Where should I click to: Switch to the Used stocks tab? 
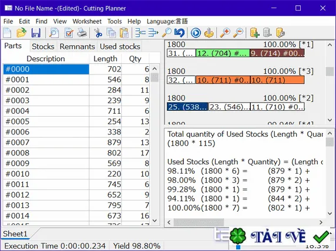[120, 46]
